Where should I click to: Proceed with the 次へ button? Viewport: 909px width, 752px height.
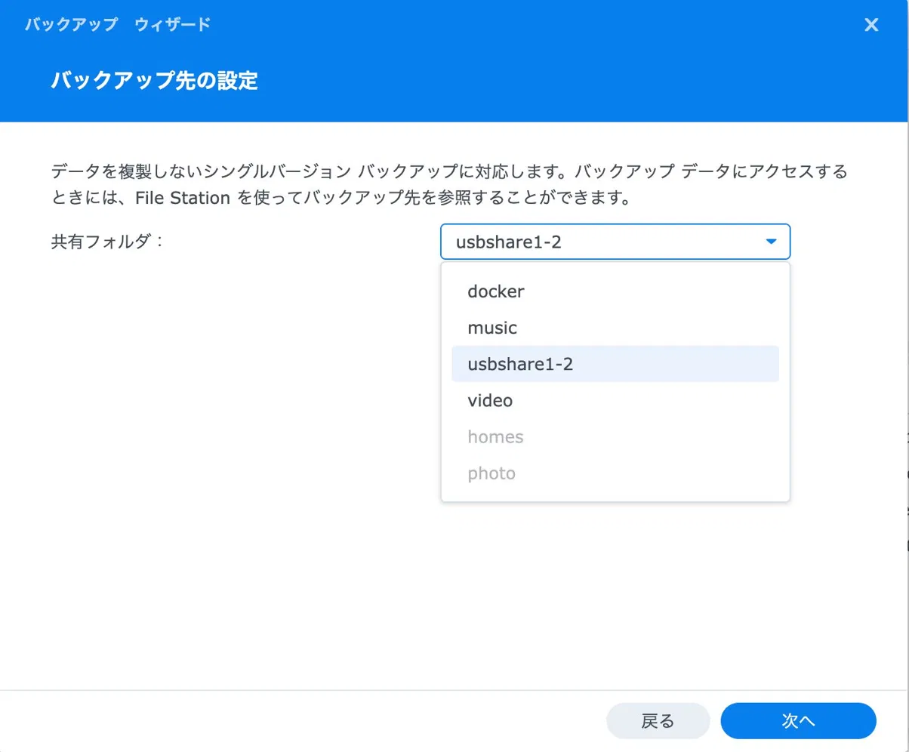click(798, 721)
